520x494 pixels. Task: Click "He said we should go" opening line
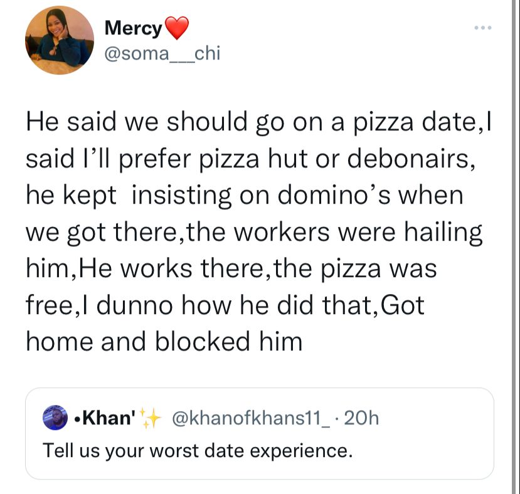click(155, 123)
